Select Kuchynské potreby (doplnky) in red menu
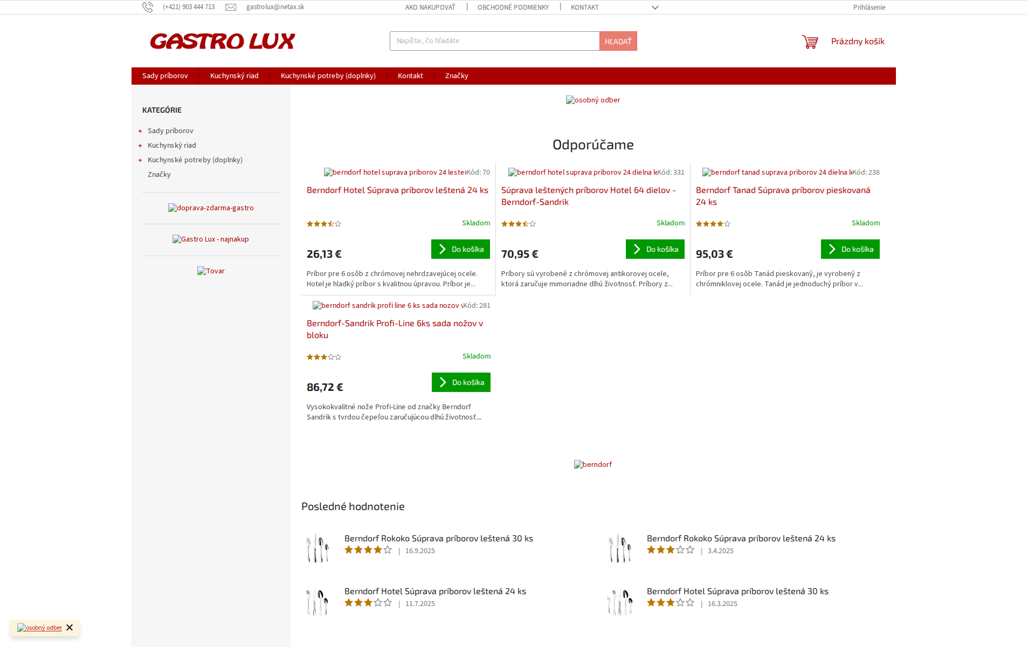This screenshot has width=1035, height=647. click(x=327, y=76)
